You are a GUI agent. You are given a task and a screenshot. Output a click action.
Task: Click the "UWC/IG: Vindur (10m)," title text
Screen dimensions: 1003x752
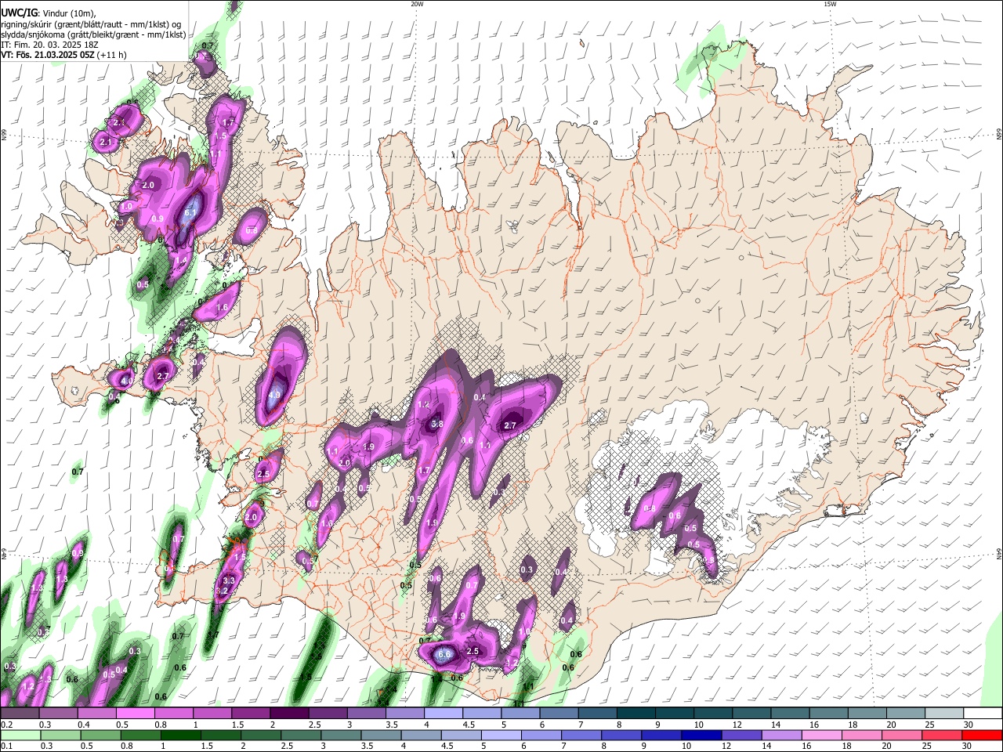tap(49, 13)
